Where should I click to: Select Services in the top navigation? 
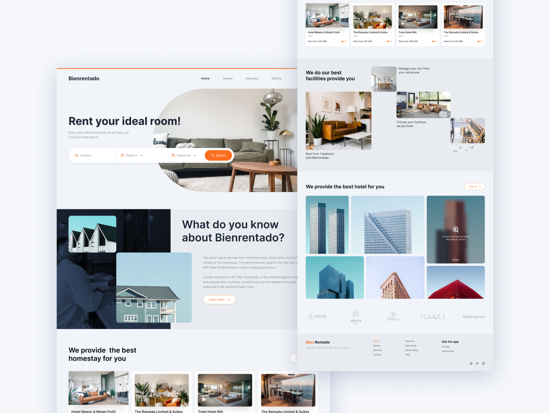[x=252, y=78]
